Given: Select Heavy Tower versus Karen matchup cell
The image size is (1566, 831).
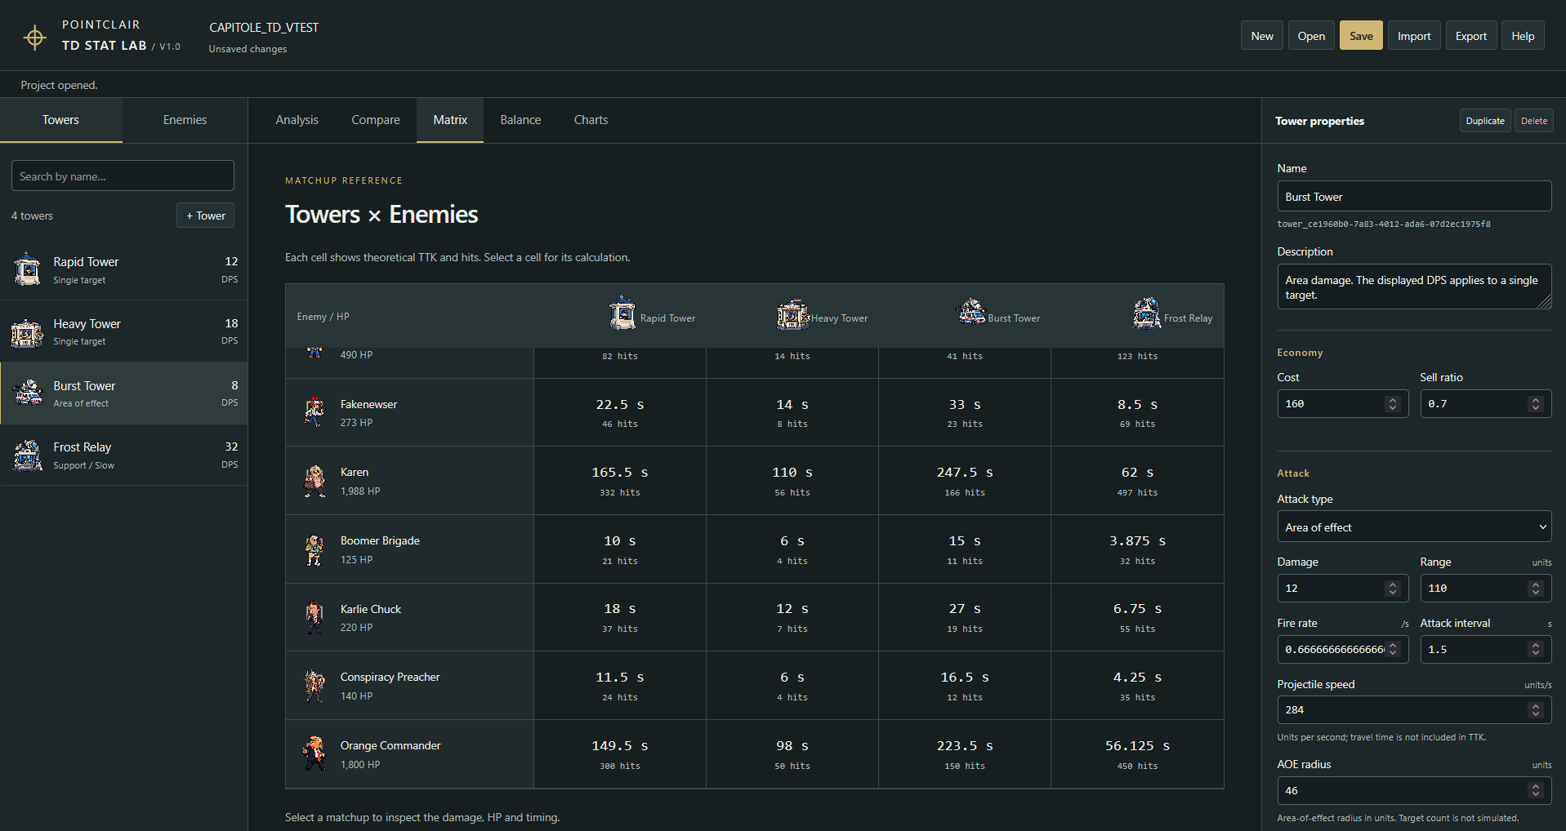Looking at the screenshot, I should pos(792,481).
